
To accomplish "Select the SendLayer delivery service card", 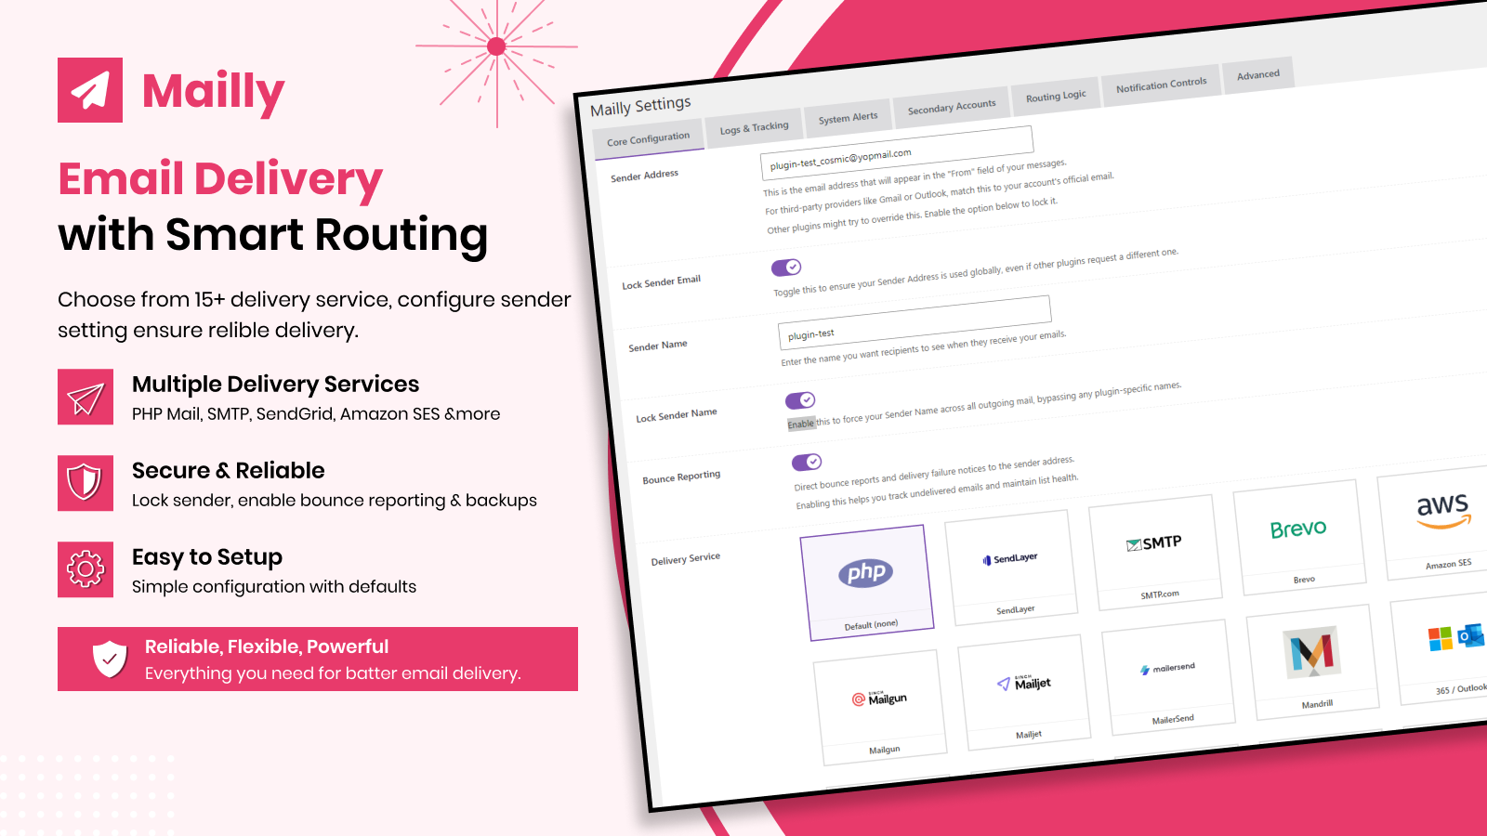I will point(1011,567).
